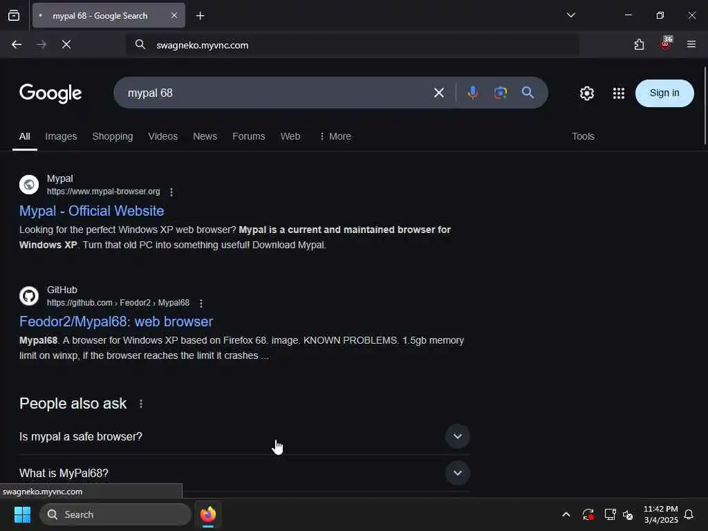The image size is (708, 531).
Task: Switch to Images results
Action: pos(61,136)
